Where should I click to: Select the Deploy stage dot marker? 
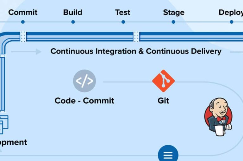pos(232,22)
